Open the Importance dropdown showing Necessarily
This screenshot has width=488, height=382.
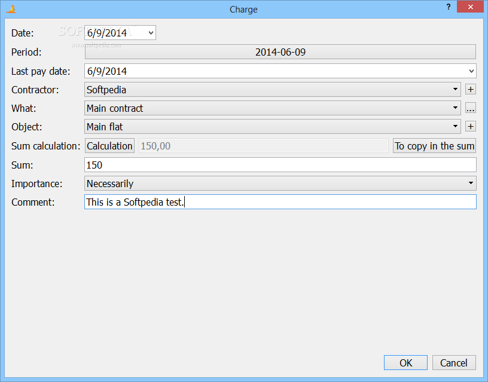(280, 184)
